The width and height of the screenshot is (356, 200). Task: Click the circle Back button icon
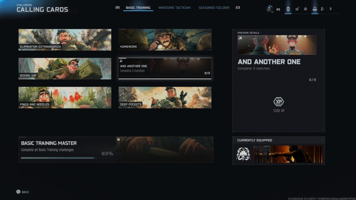tap(18, 192)
